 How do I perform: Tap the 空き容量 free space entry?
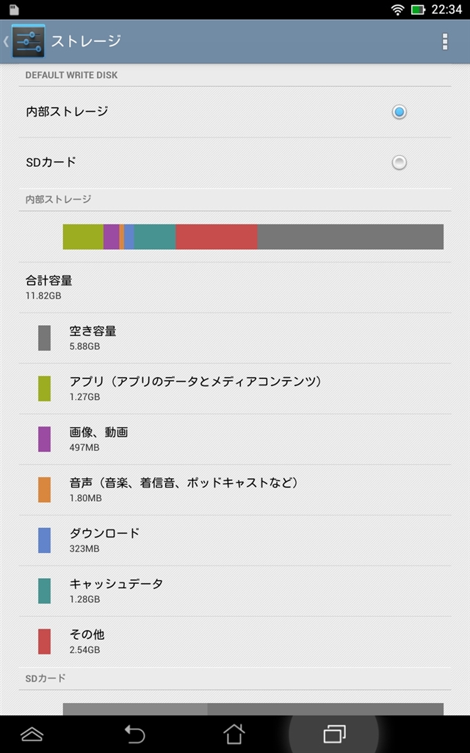pyautogui.click(x=93, y=338)
